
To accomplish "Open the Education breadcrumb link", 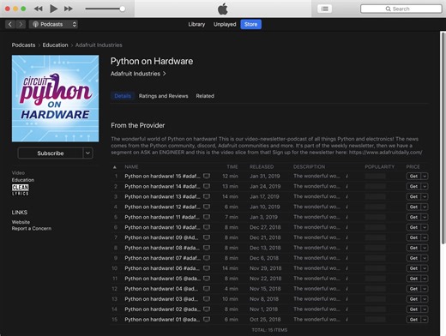I will (55, 45).
